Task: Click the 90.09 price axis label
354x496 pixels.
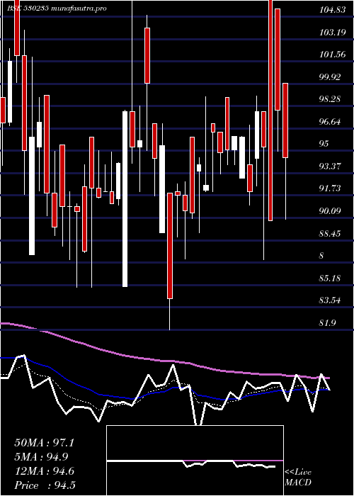Action: 331,210
